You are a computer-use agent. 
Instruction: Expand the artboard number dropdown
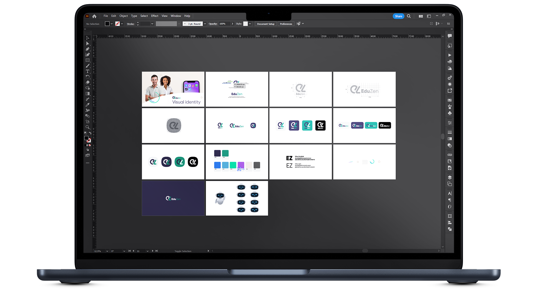147,251
